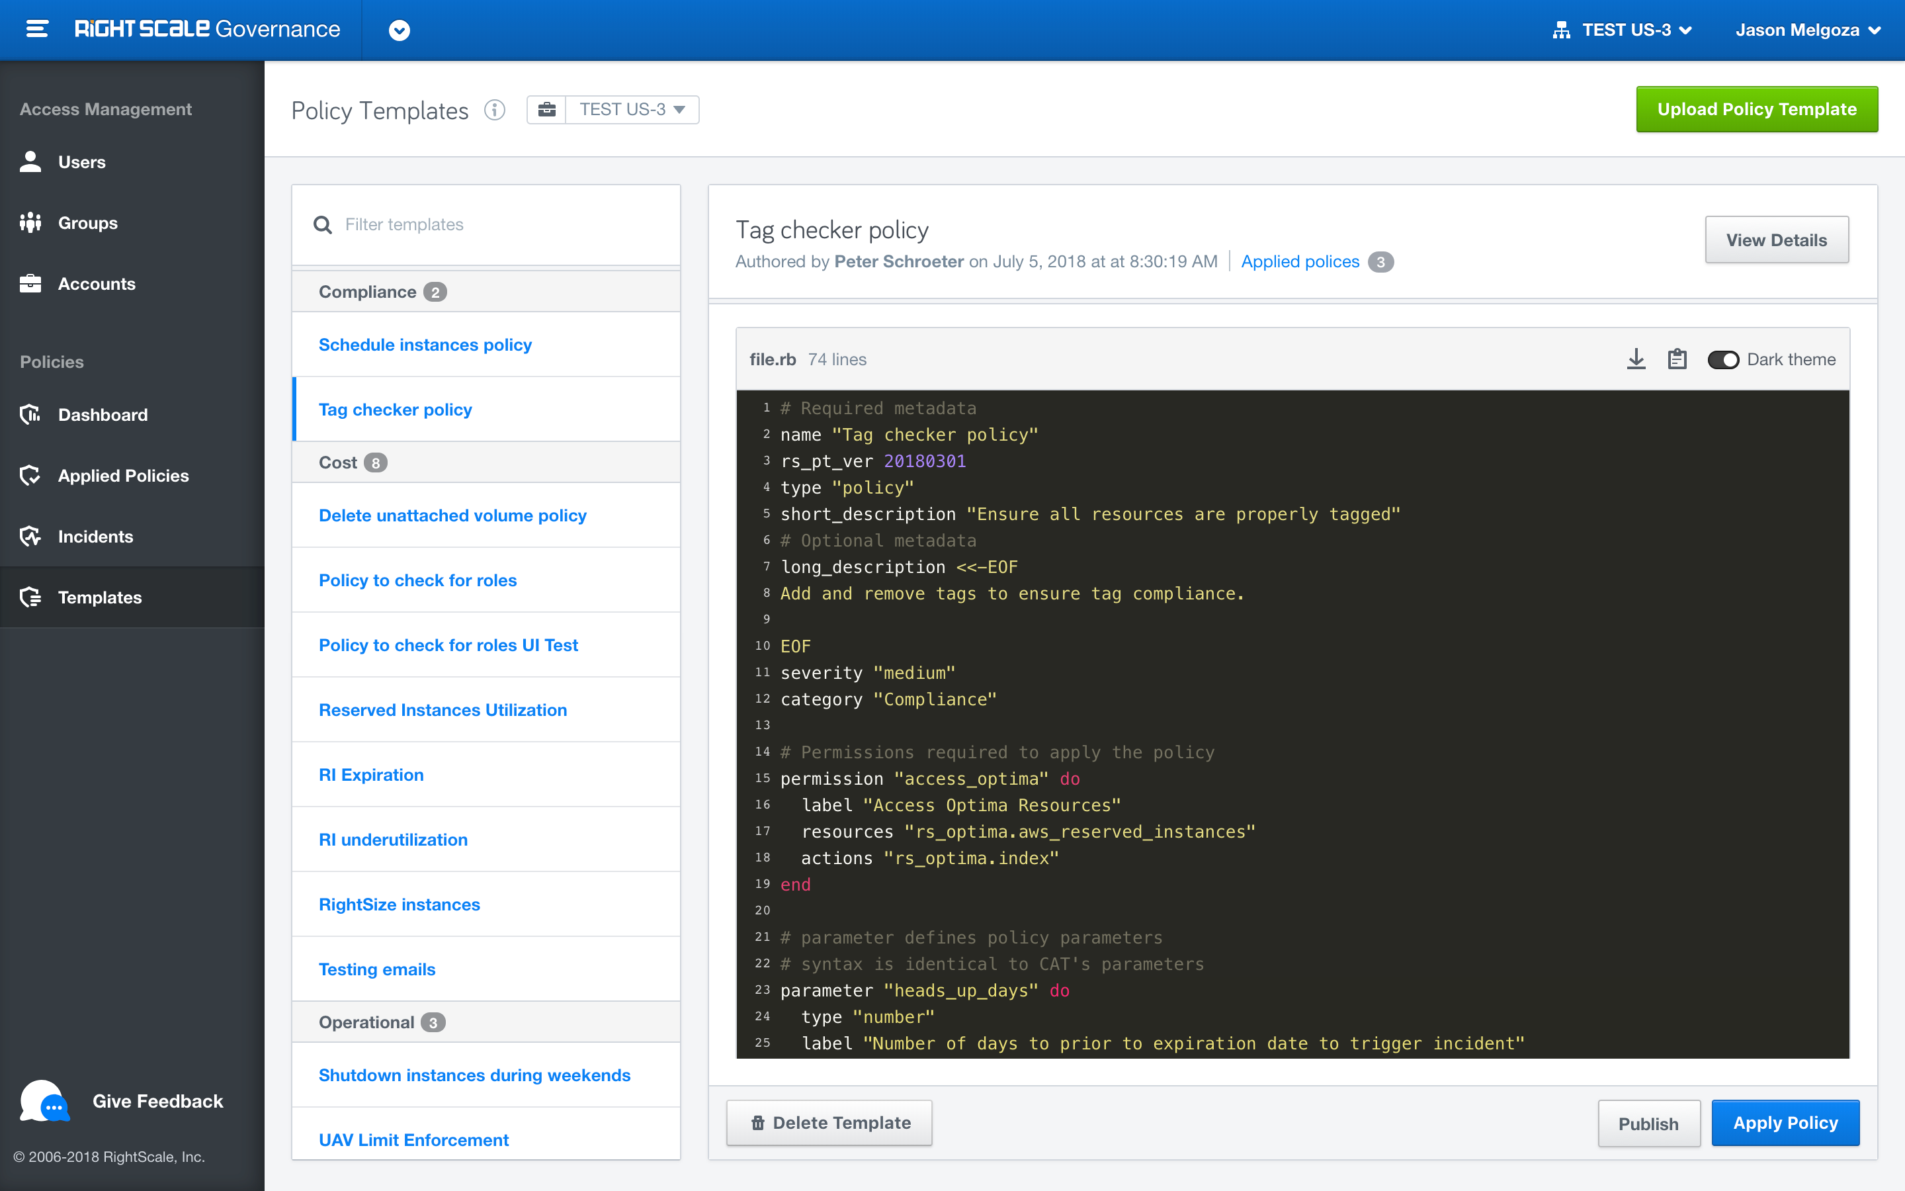Collapse the Compliance category header
This screenshot has width=1905, height=1191.
[x=486, y=291]
